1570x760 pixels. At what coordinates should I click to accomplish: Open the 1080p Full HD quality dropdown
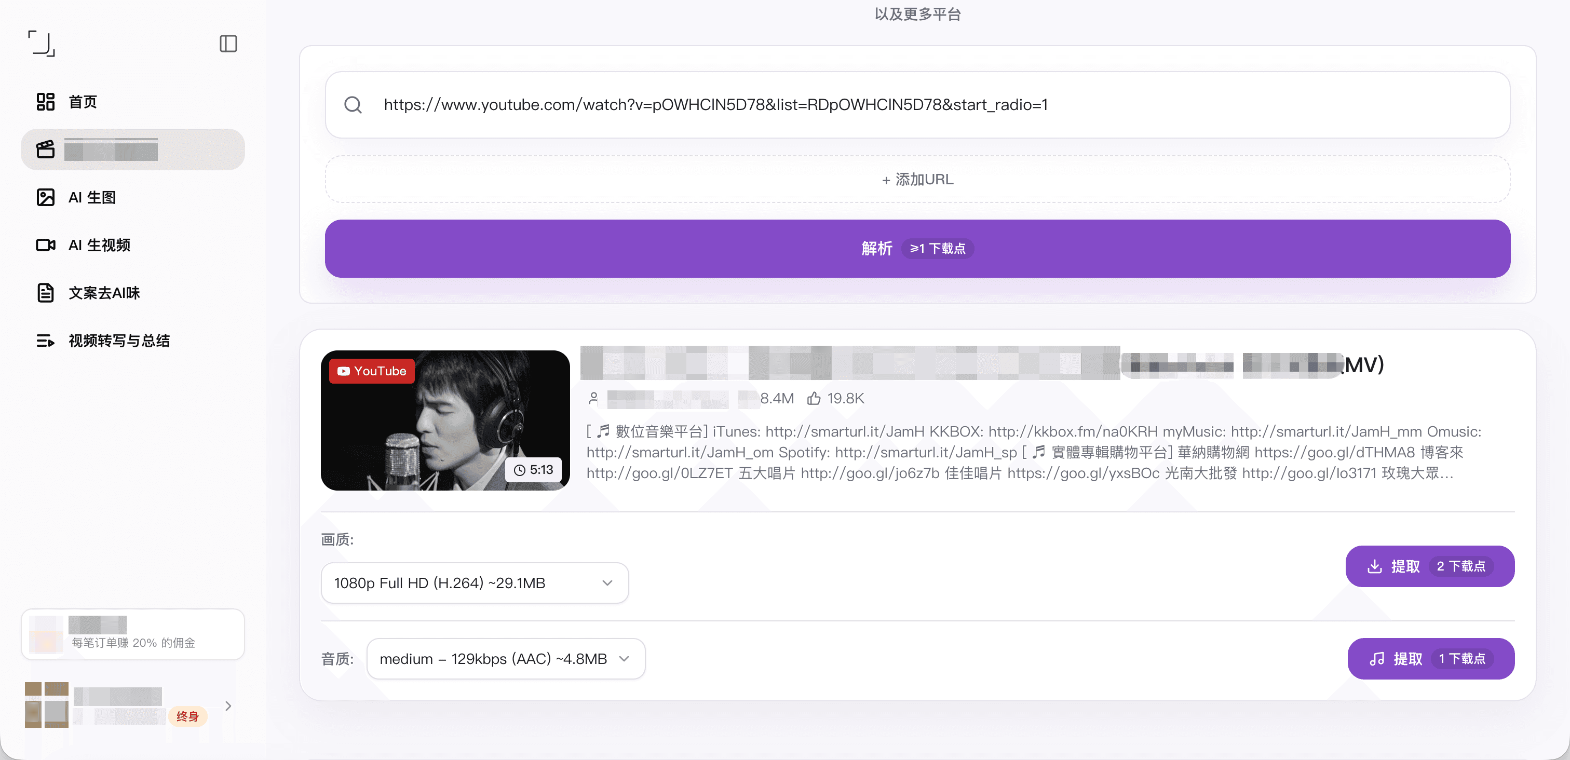(475, 583)
